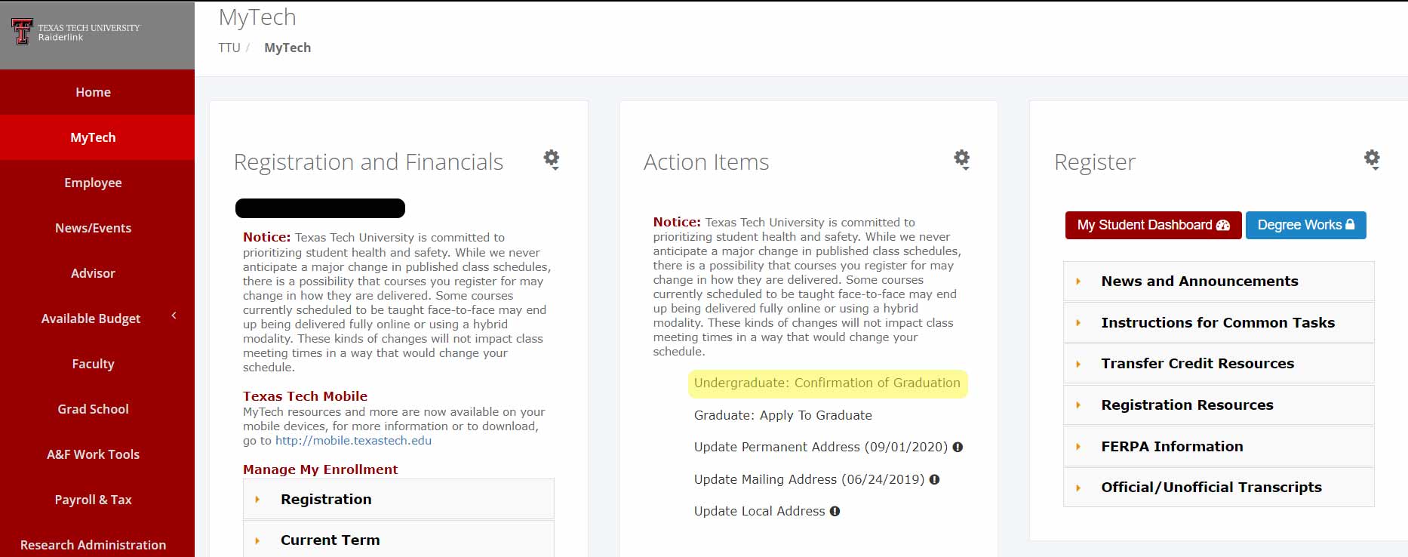The height and width of the screenshot is (557, 1408).
Task: Open Grad School sidebar item
Action: [97, 409]
